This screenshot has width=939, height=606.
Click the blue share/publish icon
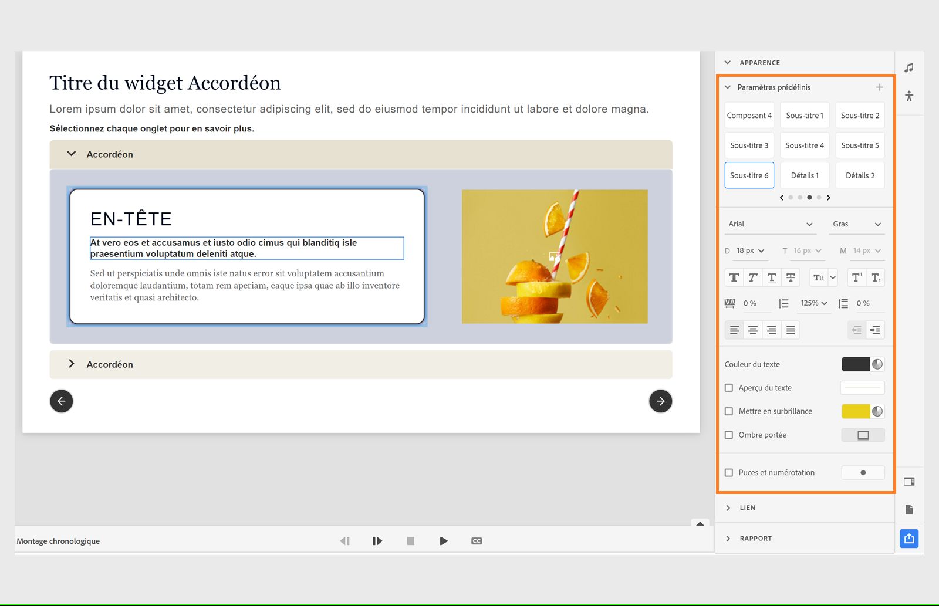coord(909,539)
